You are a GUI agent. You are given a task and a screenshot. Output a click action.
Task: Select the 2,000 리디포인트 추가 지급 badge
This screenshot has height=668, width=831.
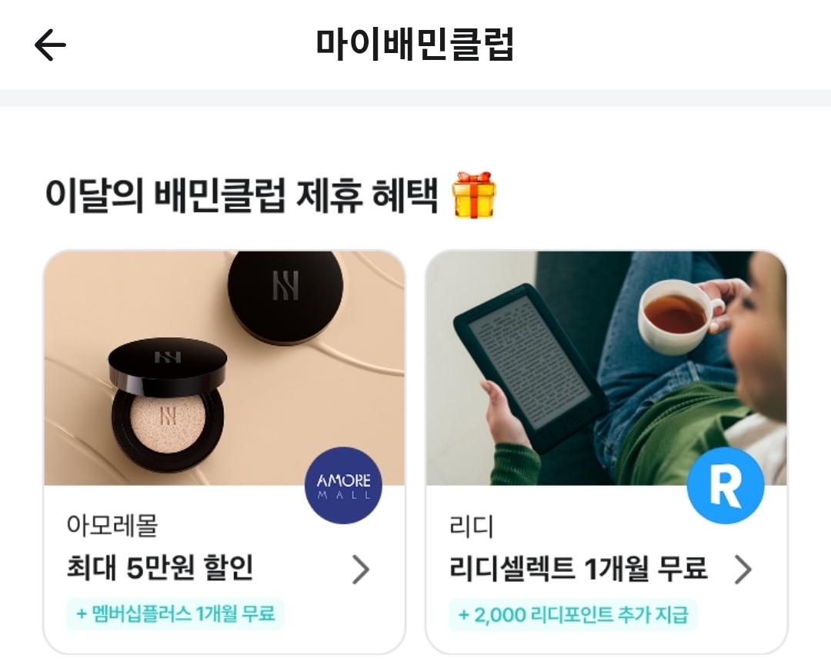[573, 615]
